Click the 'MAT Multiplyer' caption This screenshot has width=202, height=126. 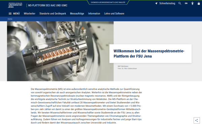coord(123,66)
